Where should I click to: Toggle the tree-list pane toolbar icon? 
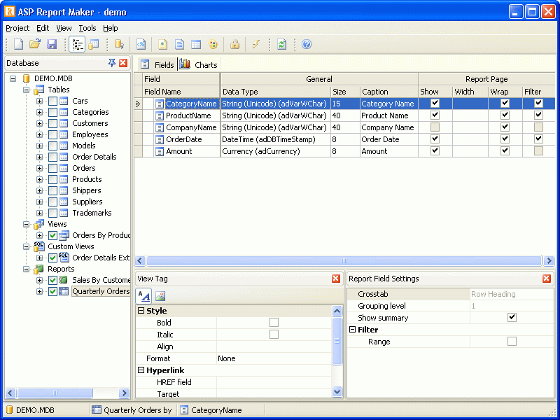[x=77, y=44]
